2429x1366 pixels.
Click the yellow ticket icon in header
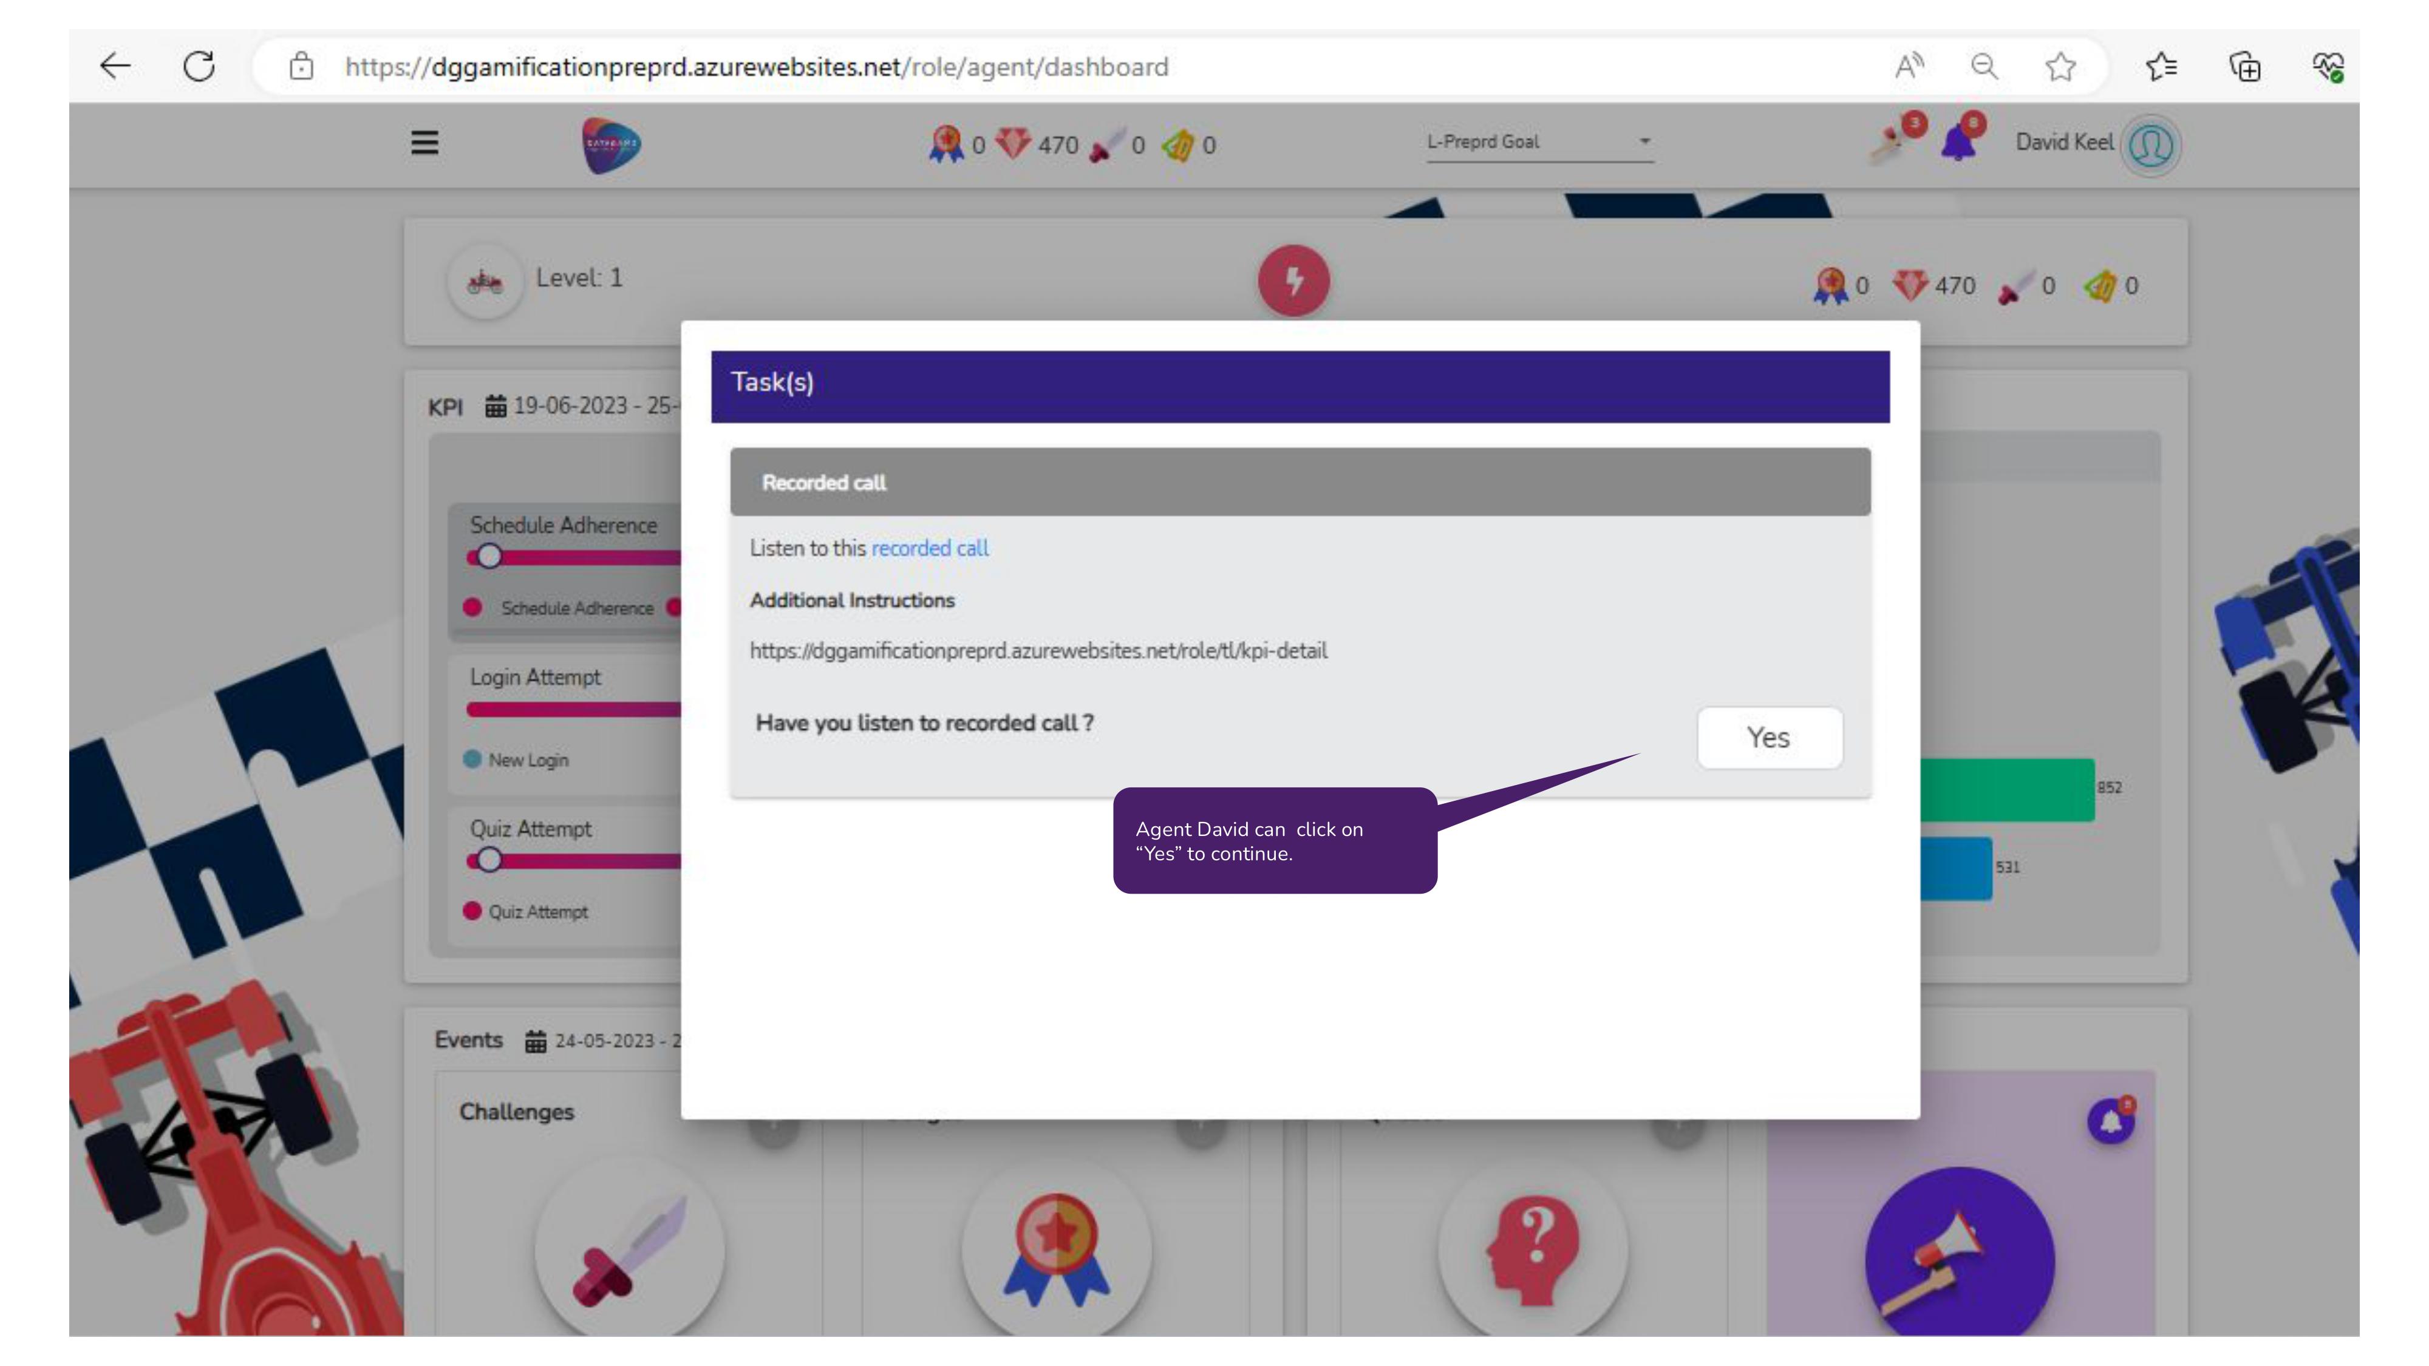(1179, 145)
